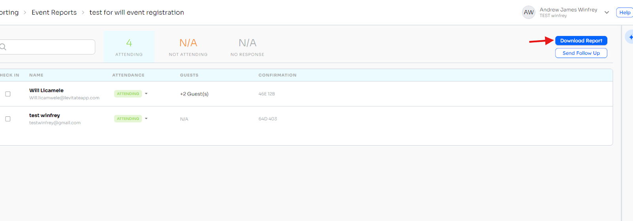The image size is (633, 221).
Task: Click the Attending badge for Will Licamele
Action: point(128,94)
